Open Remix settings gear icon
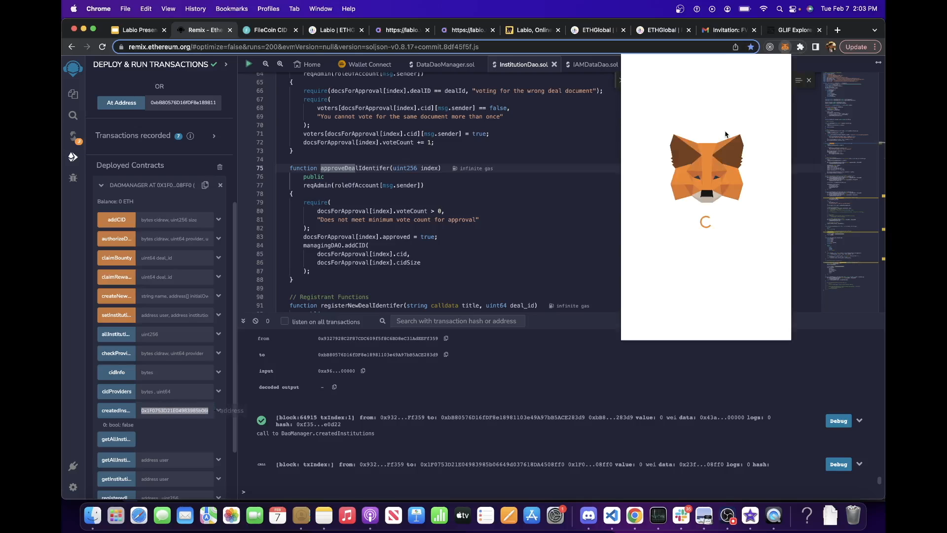The height and width of the screenshot is (533, 947). pyautogui.click(x=73, y=487)
